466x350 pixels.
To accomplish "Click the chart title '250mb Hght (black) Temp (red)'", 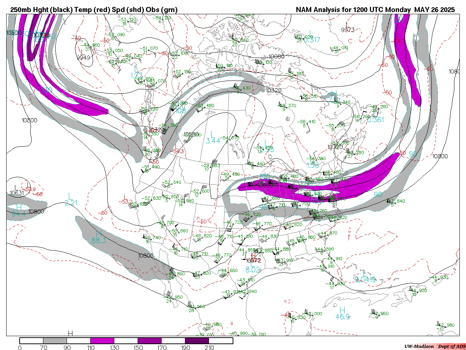I will (x=60, y=10).
